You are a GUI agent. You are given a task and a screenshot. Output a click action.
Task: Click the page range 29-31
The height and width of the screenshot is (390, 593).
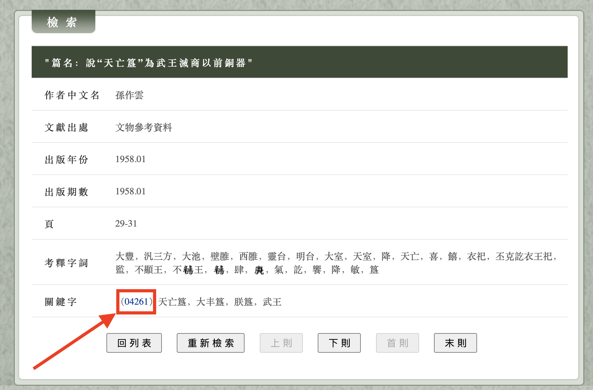[x=126, y=224]
